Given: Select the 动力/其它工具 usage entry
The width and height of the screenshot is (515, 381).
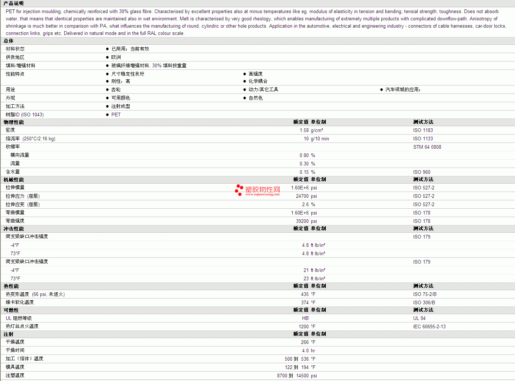Looking at the screenshot, I should pos(263,89).
